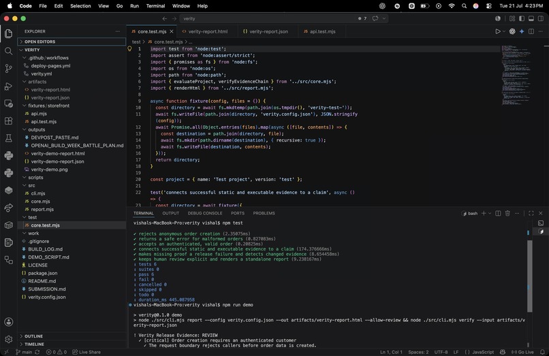Add a new terminal with plus icon

[x=484, y=213]
